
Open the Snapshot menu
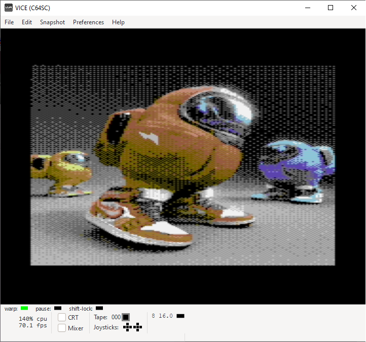click(x=52, y=22)
